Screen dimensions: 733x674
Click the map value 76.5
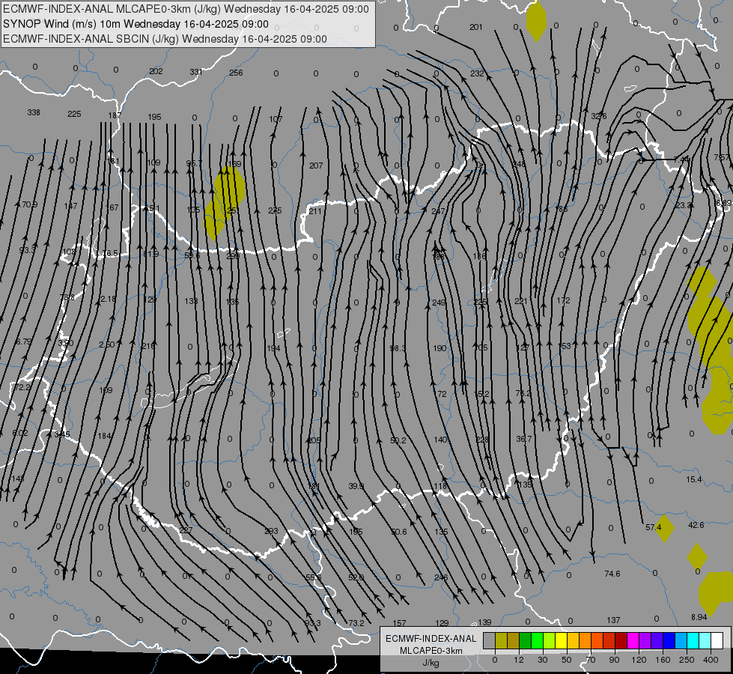(x=110, y=254)
